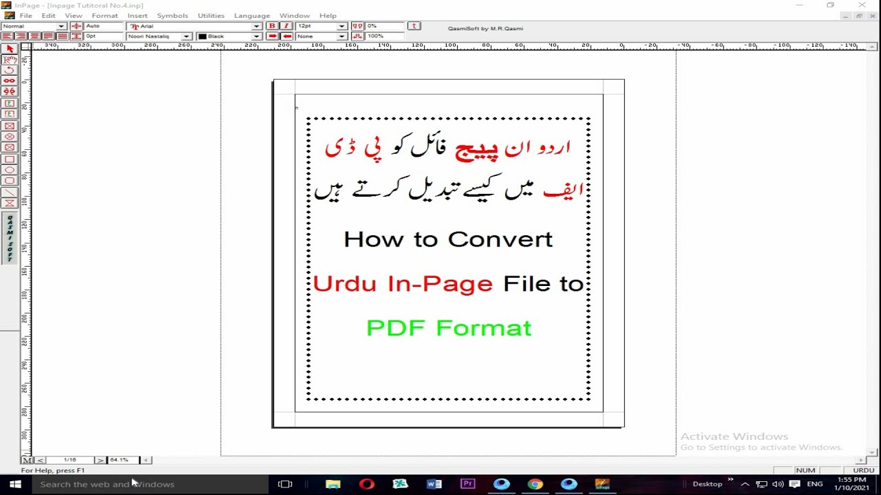Open Adobe Premiere from the taskbar
Viewport: 881px width, 495px height.
pyautogui.click(x=468, y=484)
